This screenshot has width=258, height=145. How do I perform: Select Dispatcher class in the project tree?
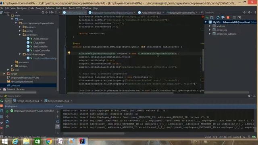tap(39, 43)
